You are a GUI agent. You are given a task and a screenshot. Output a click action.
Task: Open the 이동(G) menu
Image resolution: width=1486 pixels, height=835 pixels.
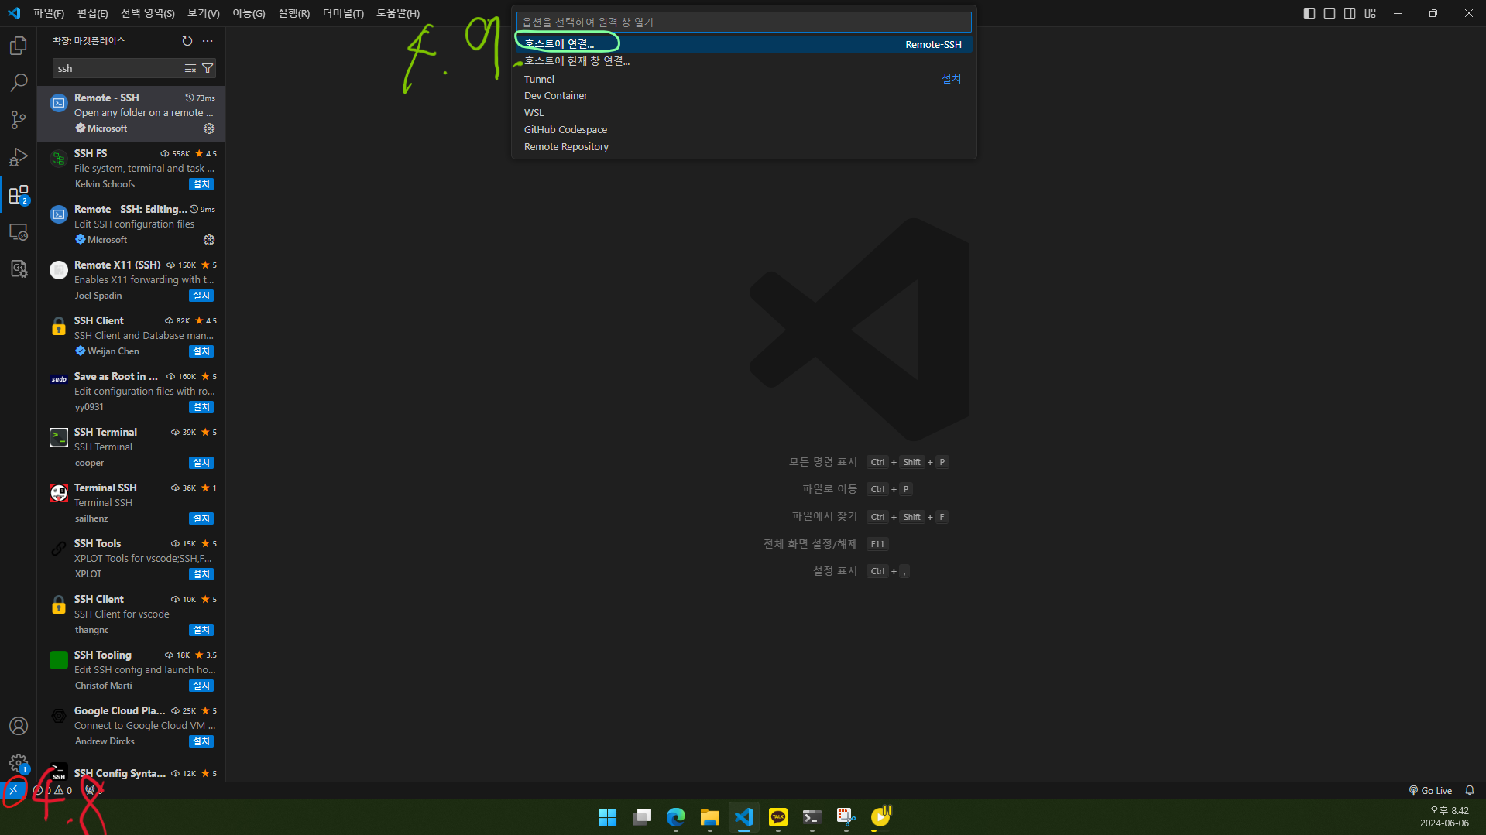249,13
